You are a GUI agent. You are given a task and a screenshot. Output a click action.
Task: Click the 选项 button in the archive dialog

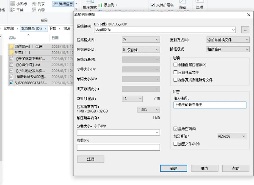tap(90, 159)
